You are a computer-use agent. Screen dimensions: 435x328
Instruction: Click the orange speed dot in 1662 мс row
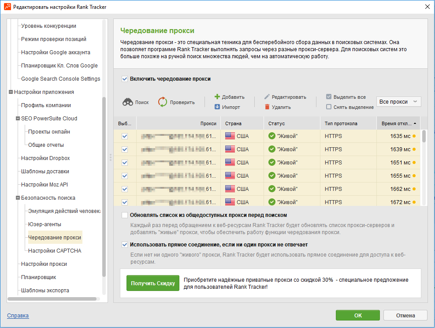pos(414,189)
